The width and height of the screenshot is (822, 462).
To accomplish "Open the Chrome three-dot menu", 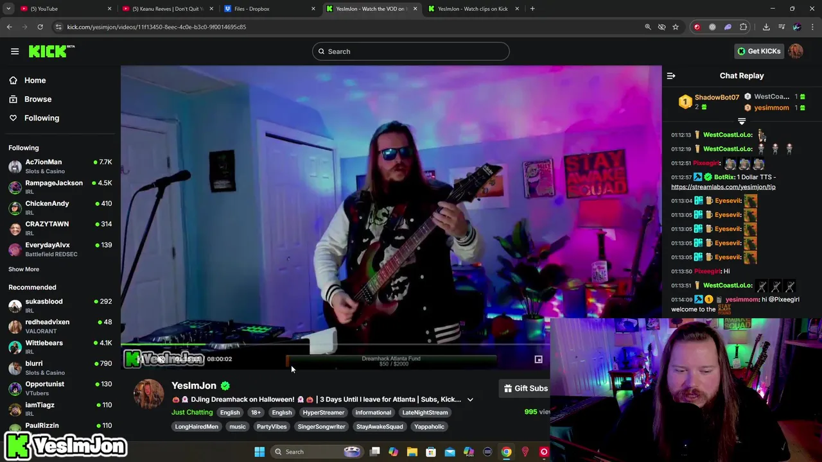I will [813, 27].
